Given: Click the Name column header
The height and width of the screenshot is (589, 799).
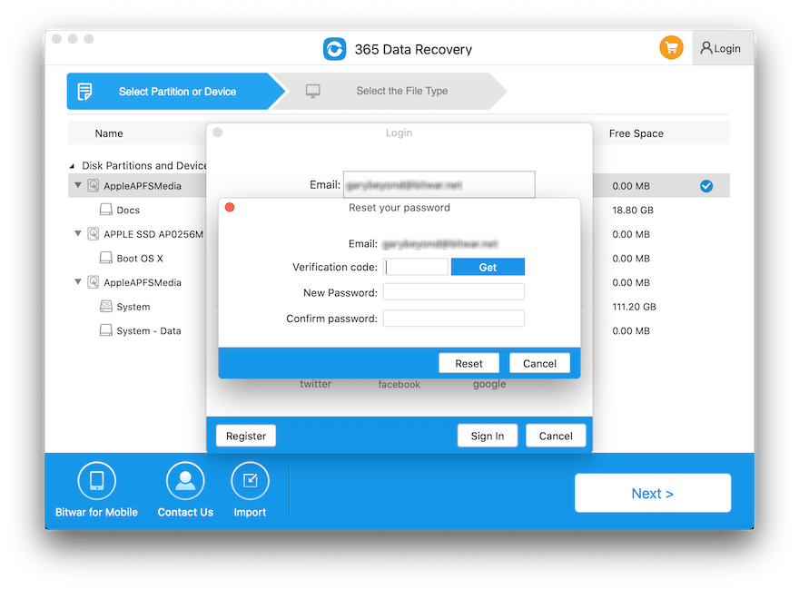Looking at the screenshot, I should [x=109, y=133].
